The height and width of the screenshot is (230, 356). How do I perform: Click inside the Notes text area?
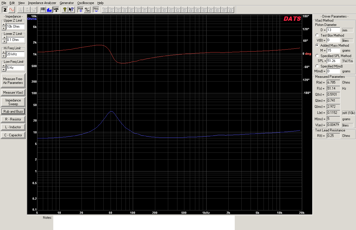[x=144, y=223]
